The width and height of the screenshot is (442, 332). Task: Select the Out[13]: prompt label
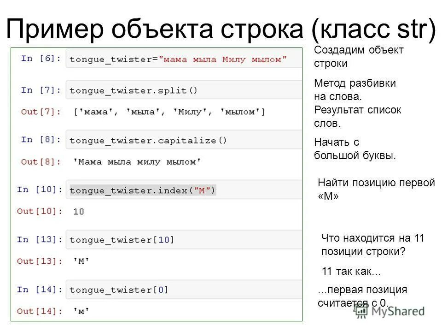click(x=40, y=261)
